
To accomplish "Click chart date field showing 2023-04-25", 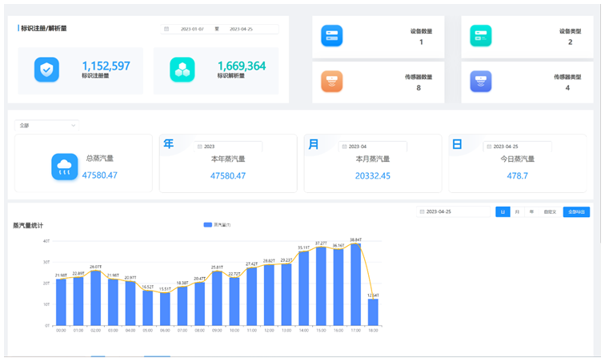I will click(x=454, y=212).
